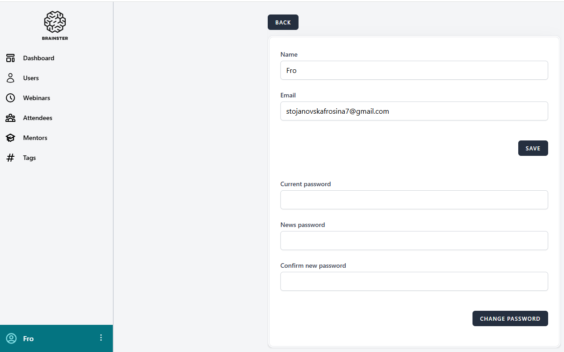Click the Attendees group icon

(10, 118)
